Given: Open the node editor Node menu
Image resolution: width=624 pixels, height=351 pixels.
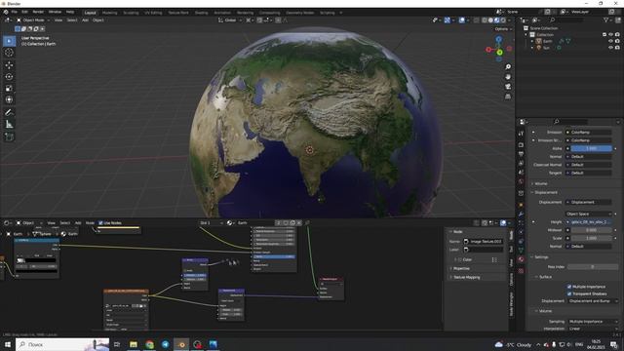Looking at the screenshot, I should pyautogui.click(x=91, y=223).
